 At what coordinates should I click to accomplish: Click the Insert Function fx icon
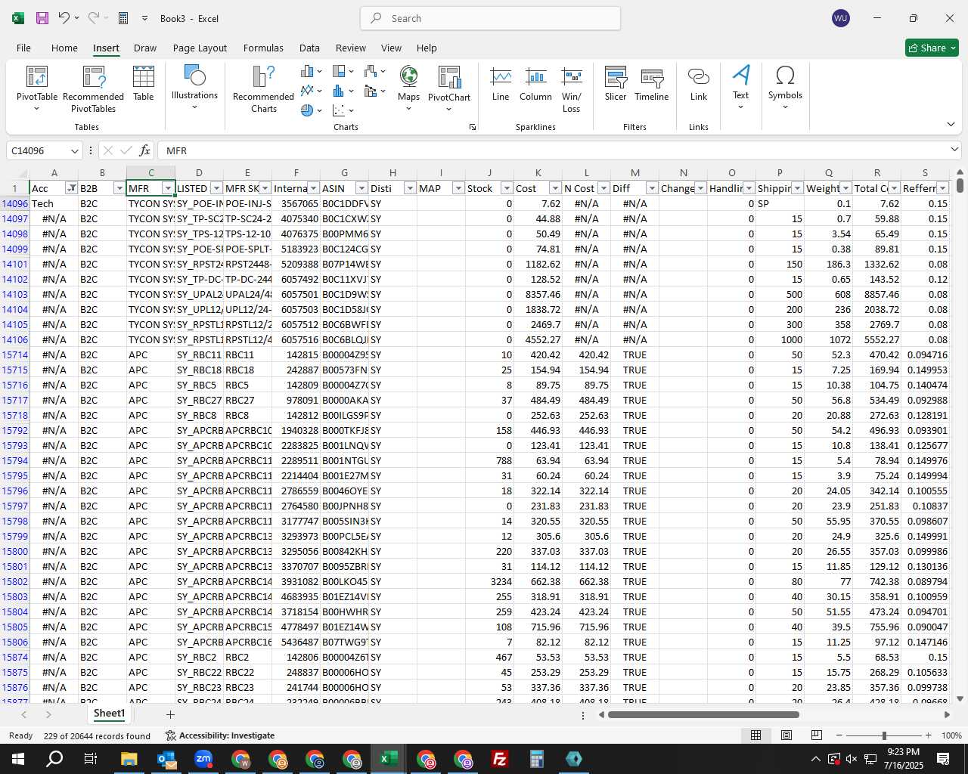tap(144, 150)
